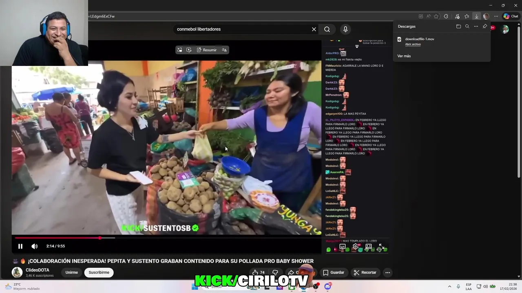Click the YouTube search magnifier button

327,29
